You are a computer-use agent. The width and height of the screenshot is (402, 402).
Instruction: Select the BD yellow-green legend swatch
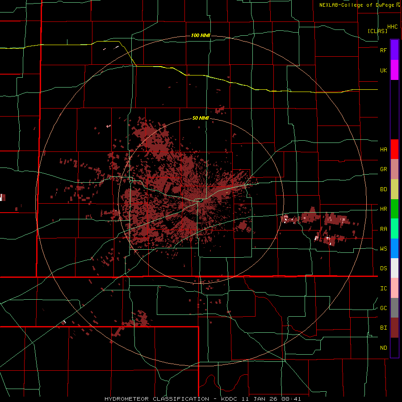pos(394,189)
